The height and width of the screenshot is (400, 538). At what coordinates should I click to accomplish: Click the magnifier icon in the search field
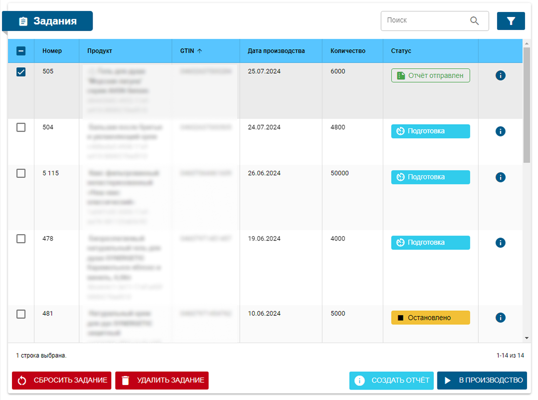coord(474,20)
